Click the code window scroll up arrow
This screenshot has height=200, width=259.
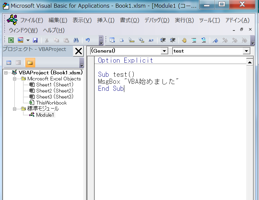250,62
